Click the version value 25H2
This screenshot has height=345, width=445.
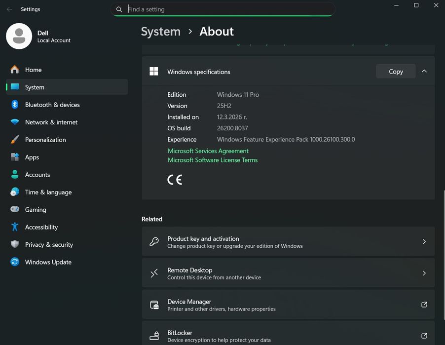click(224, 106)
